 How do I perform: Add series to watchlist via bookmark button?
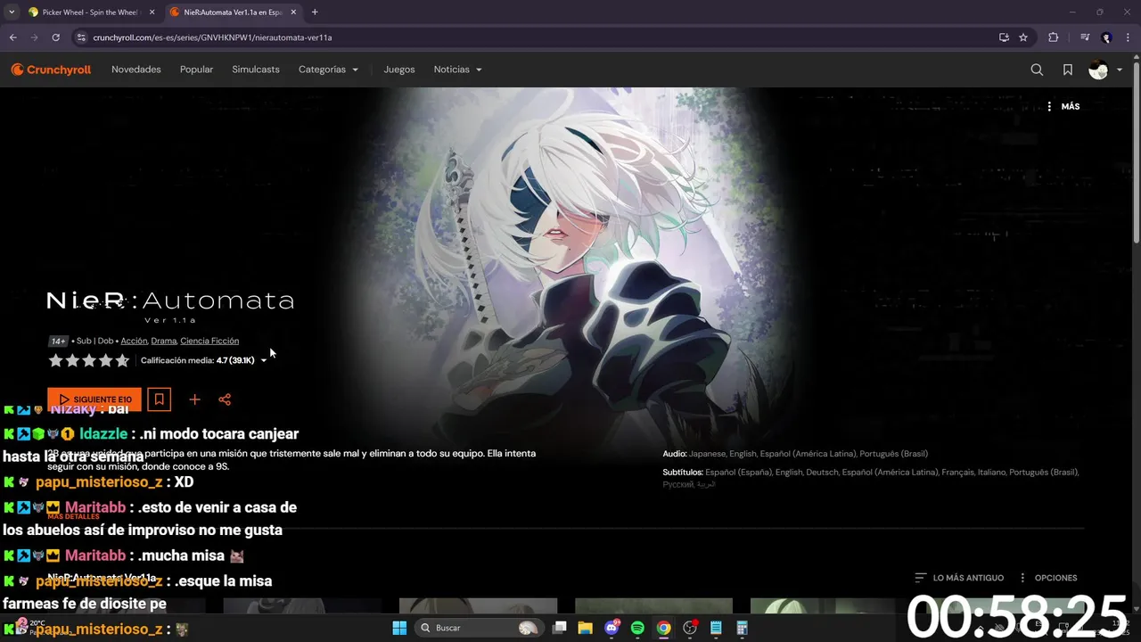tap(160, 399)
